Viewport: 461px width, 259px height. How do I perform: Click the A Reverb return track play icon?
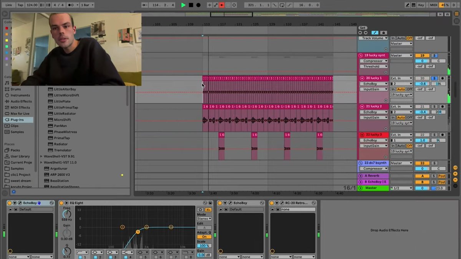361,176
